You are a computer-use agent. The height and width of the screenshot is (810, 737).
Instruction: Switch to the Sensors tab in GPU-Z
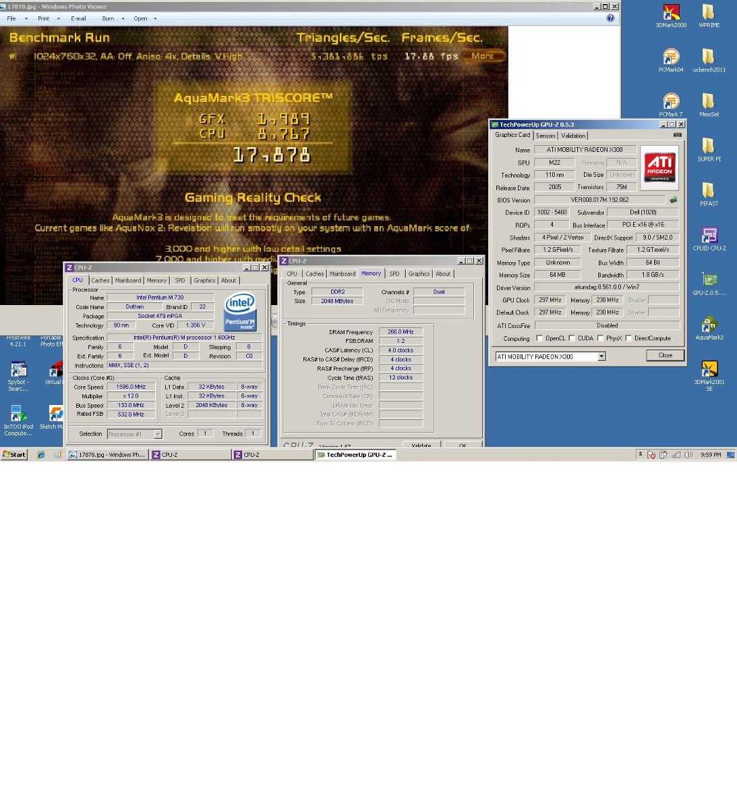(x=546, y=136)
